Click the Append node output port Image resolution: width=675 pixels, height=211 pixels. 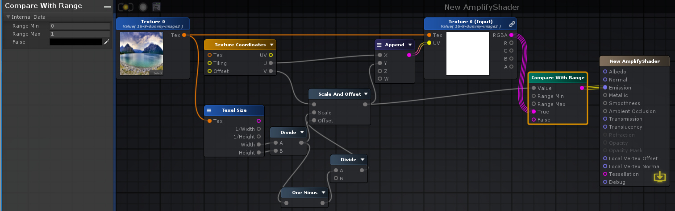[x=409, y=55]
